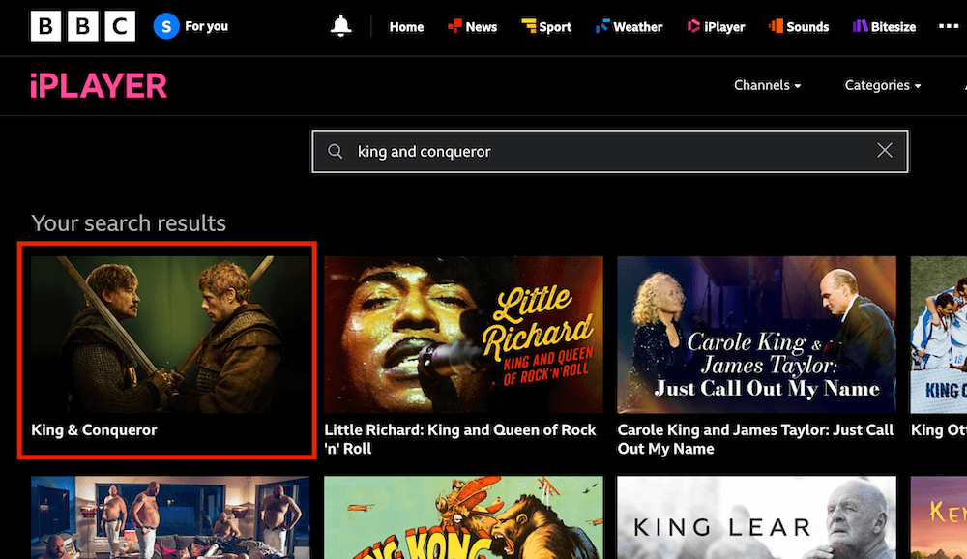Click the For you link
The height and width of the screenshot is (559, 967).
point(207,26)
